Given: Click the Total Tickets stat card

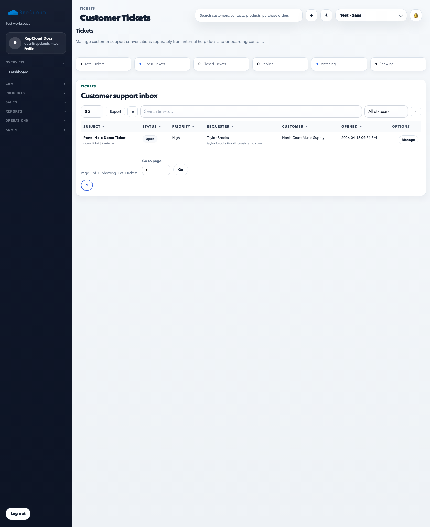Looking at the screenshot, I should pos(103,64).
